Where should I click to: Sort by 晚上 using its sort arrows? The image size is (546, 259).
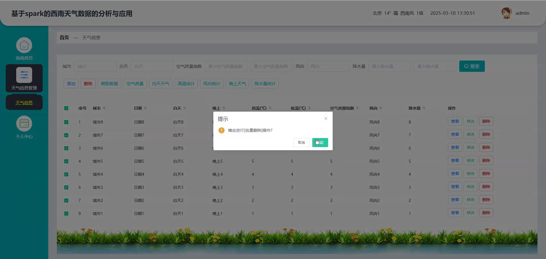point(224,108)
